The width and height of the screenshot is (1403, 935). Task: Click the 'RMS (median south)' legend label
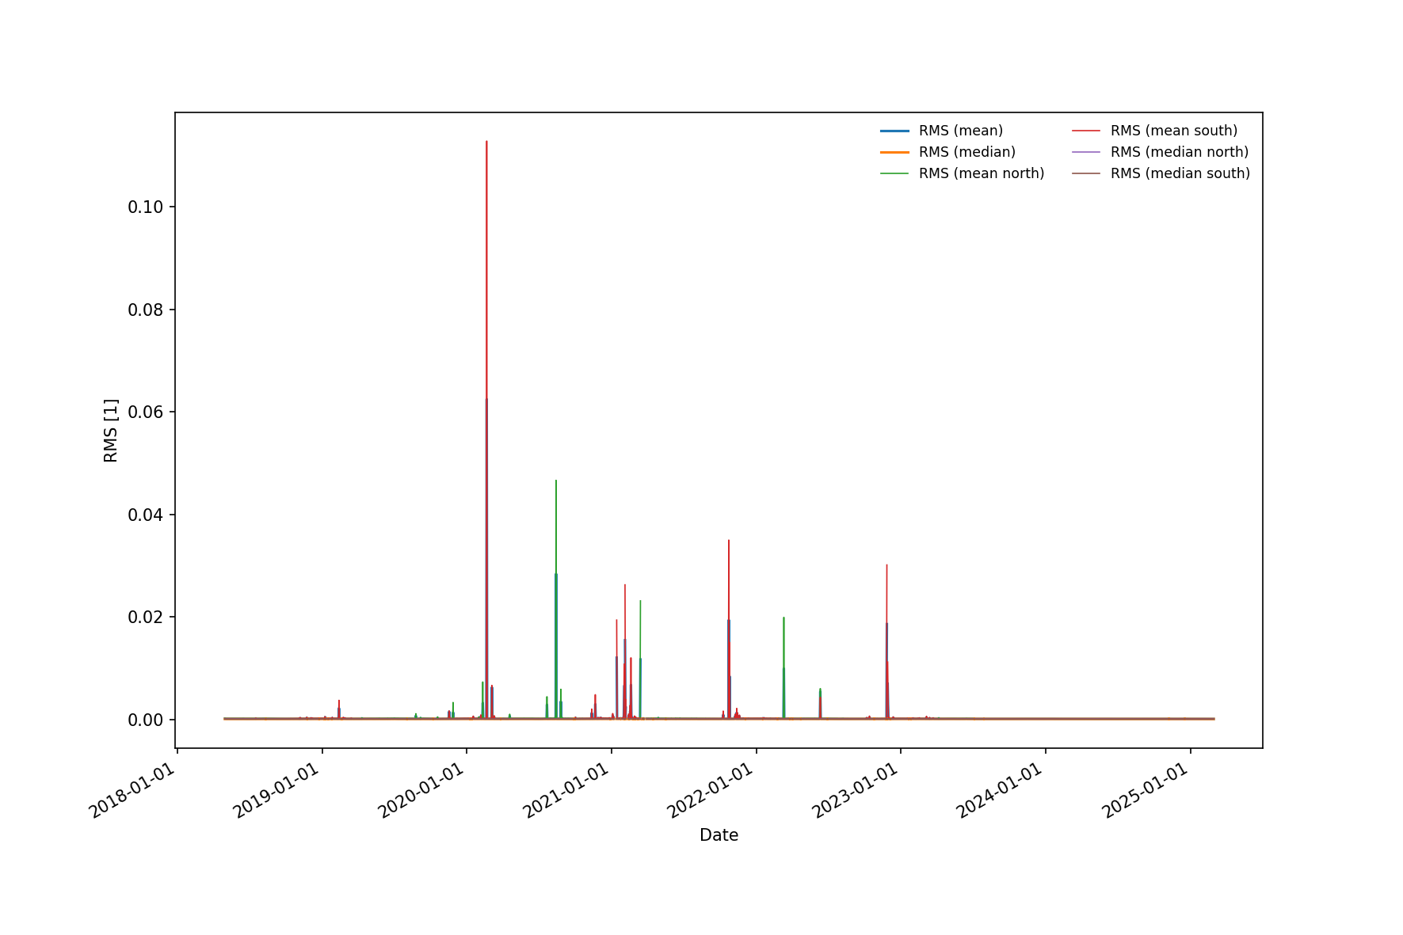1180,173
